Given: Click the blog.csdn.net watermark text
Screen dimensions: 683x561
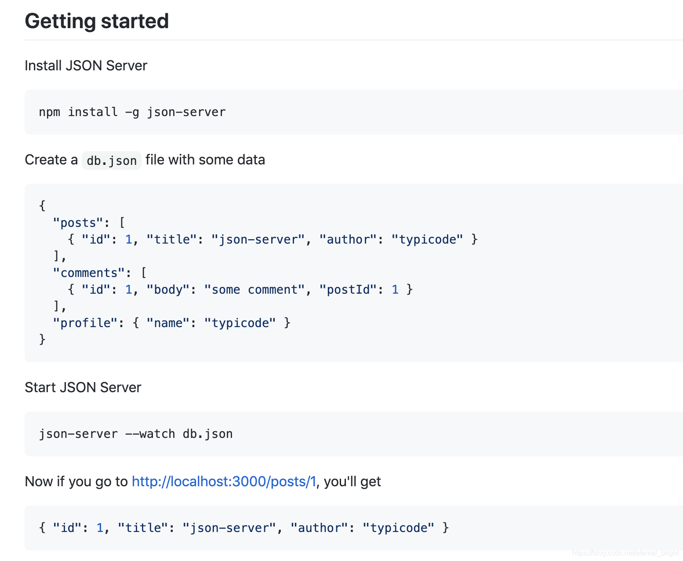Looking at the screenshot, I should [x=625, y=553].
